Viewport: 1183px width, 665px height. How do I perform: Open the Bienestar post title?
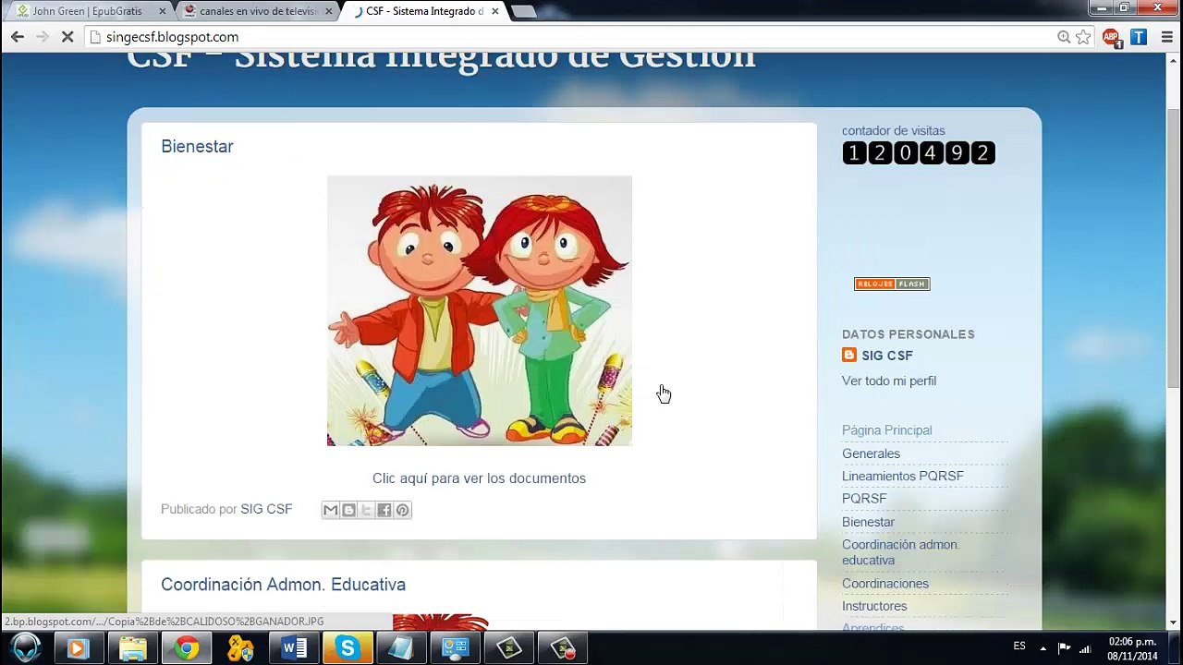tap(197, 146)
